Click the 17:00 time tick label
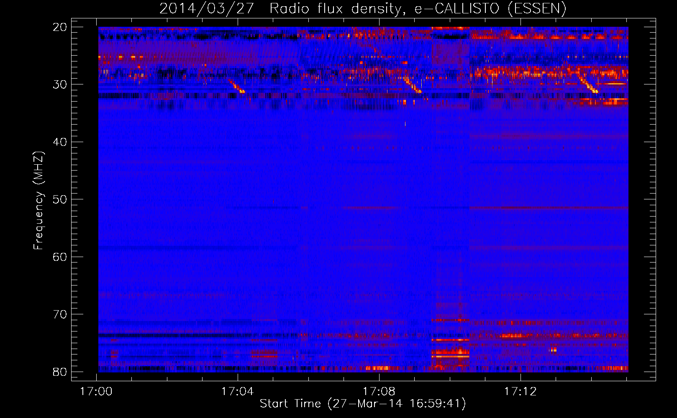The height and width of the screenshot is (418, 677). (x=96, y=392)
